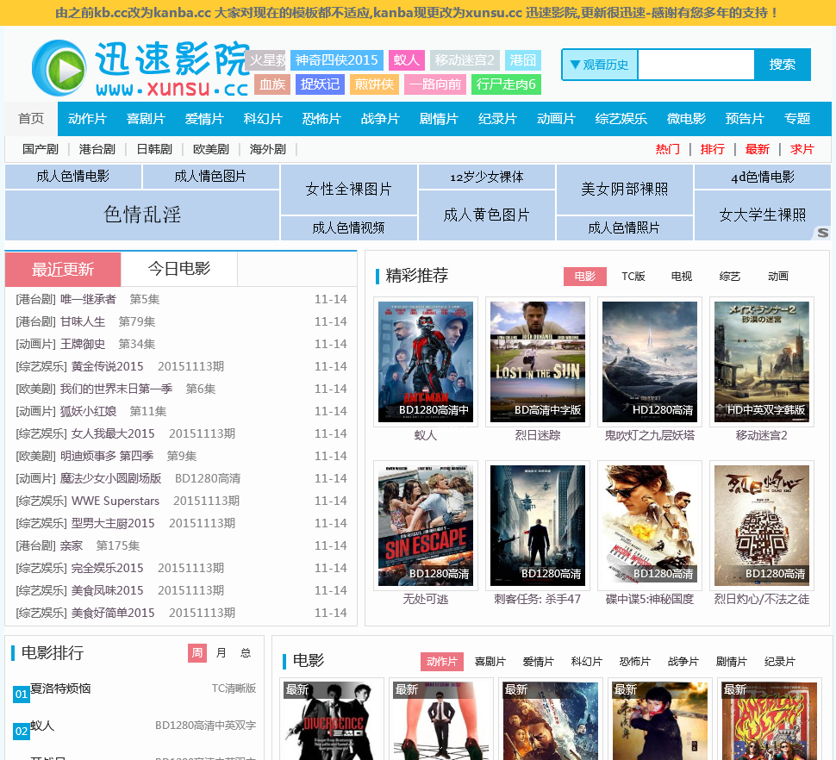Select the 周 weekly ranking toggle
Viewport: 836px width, 760px height.
[197, 653]
